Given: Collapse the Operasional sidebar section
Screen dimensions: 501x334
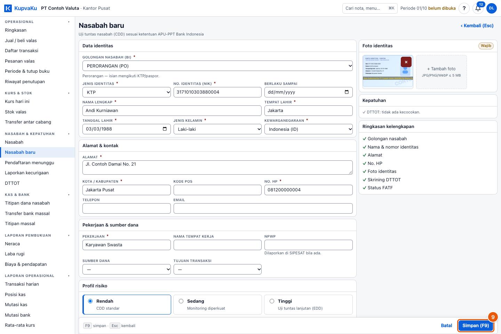Looking at the screenshot, I should (37, 22).
